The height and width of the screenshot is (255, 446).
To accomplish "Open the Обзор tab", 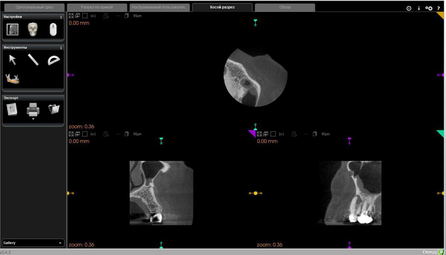I will point(285,7).
